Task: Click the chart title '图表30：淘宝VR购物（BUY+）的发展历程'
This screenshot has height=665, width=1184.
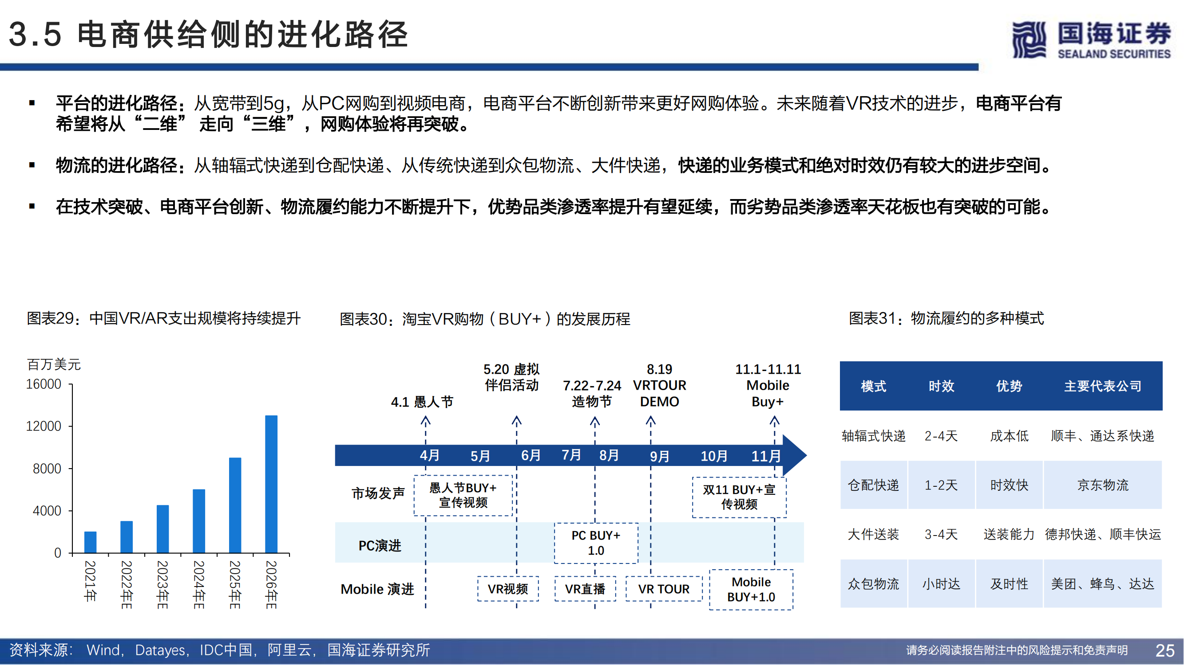Action: click(485, 319)
